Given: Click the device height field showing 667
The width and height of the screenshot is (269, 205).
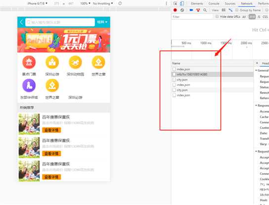Looking at the screenshot, I should 71,3.
